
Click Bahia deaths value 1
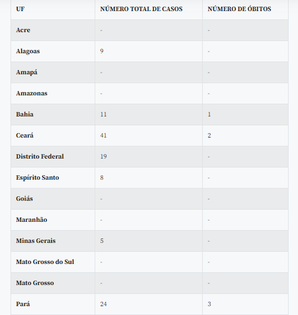209,114
